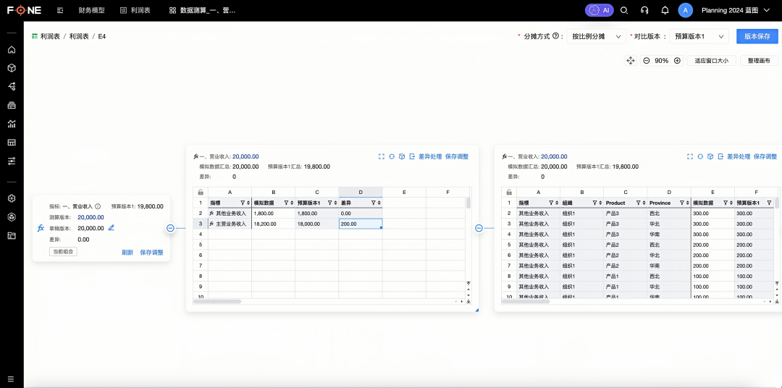Click the 适应窗口大小 button

[712, 60]
